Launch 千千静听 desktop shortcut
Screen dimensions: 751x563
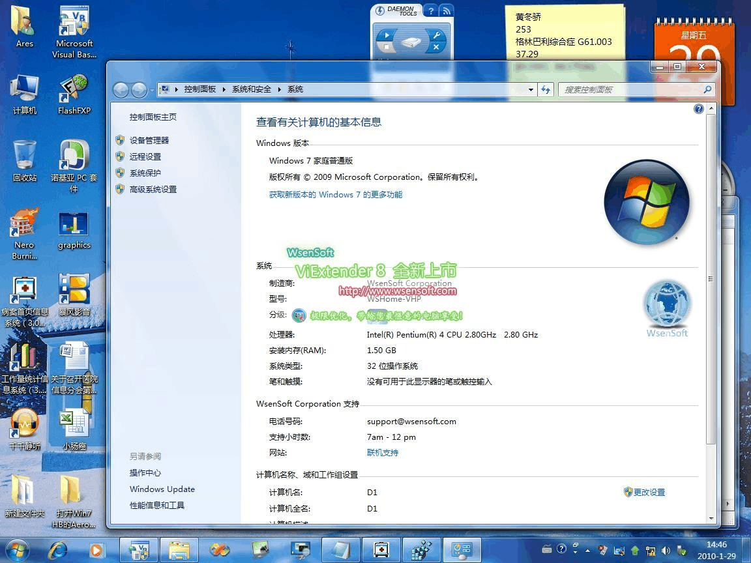coord(24,429)
